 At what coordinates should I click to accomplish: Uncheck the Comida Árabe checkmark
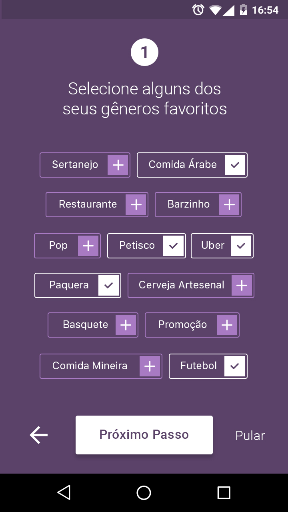pos(235,165)
